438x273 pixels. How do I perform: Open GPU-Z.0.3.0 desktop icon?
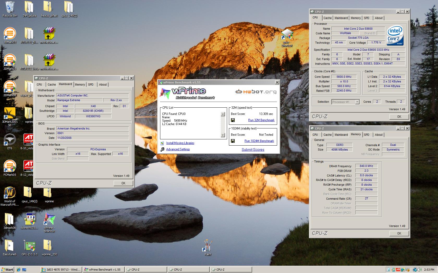[x=29, y=248]
